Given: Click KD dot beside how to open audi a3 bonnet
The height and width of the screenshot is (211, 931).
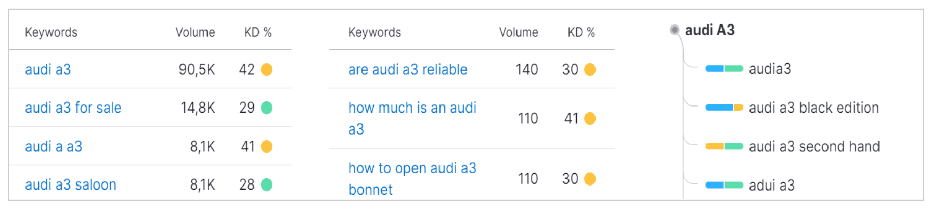Looking at the screenshot, I should click(x=590, y=179).
